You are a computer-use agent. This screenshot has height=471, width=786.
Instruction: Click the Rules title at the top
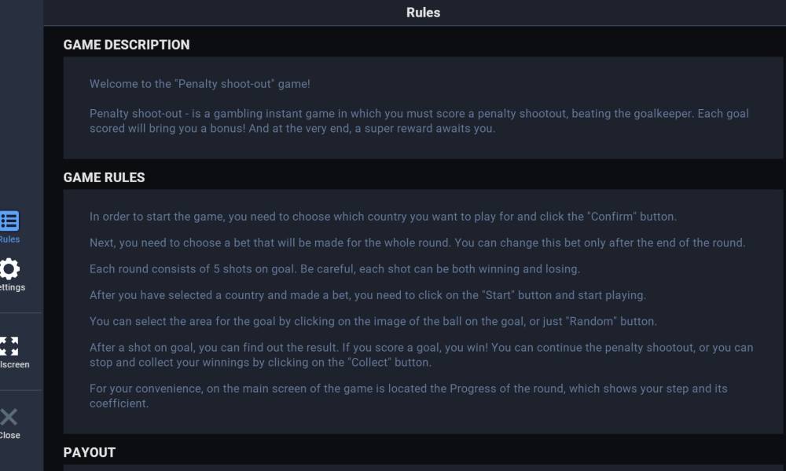[423, 13]
